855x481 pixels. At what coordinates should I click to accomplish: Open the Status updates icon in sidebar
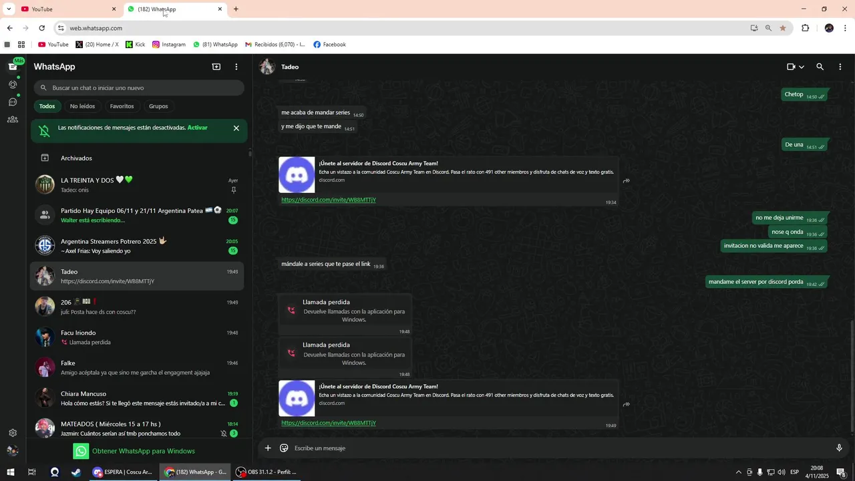(x=13, y=84)
